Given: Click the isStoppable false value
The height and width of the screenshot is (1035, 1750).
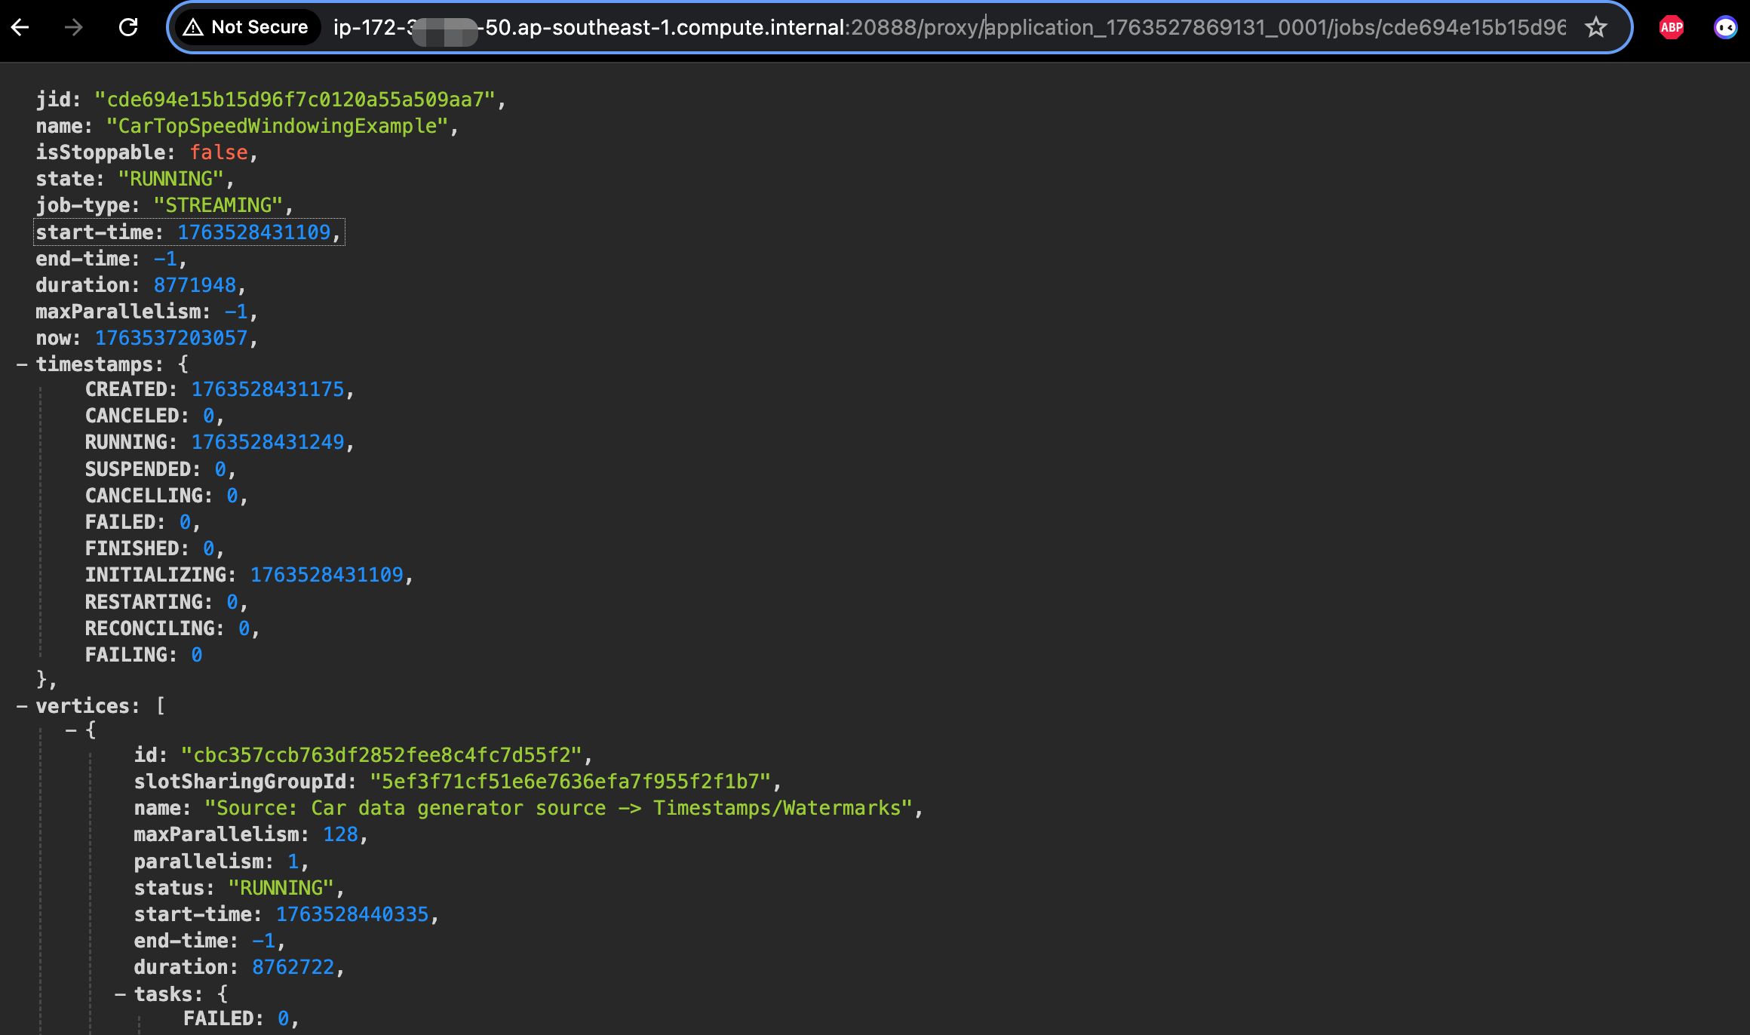Looking at the screenshot, I should coord(218,152).
